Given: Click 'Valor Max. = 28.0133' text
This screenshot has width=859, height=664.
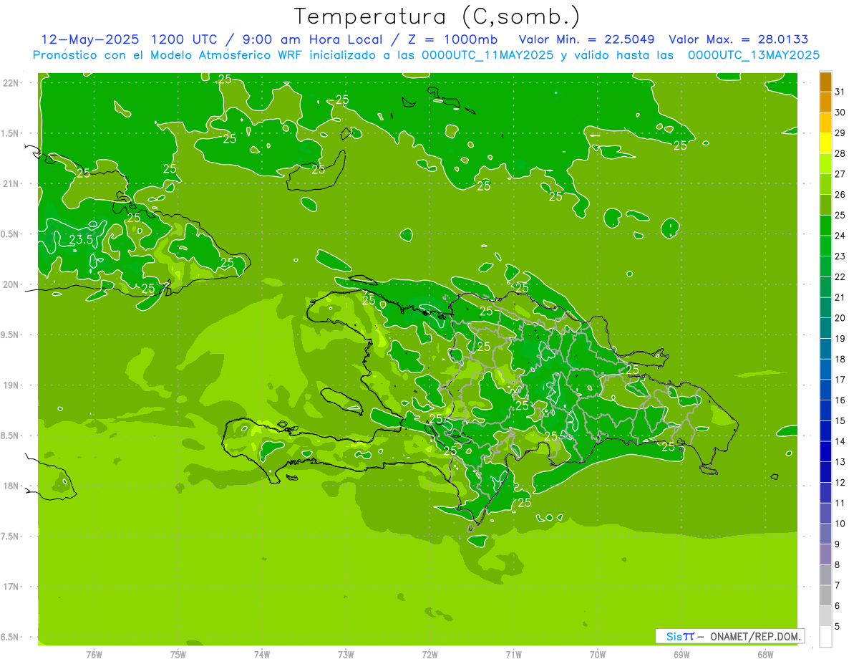Looking at the screenshot, I should pyautogui.click(x=738, y=39).
